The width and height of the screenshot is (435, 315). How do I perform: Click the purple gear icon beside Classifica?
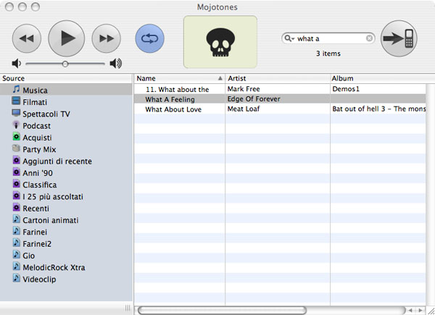point(17,184)
